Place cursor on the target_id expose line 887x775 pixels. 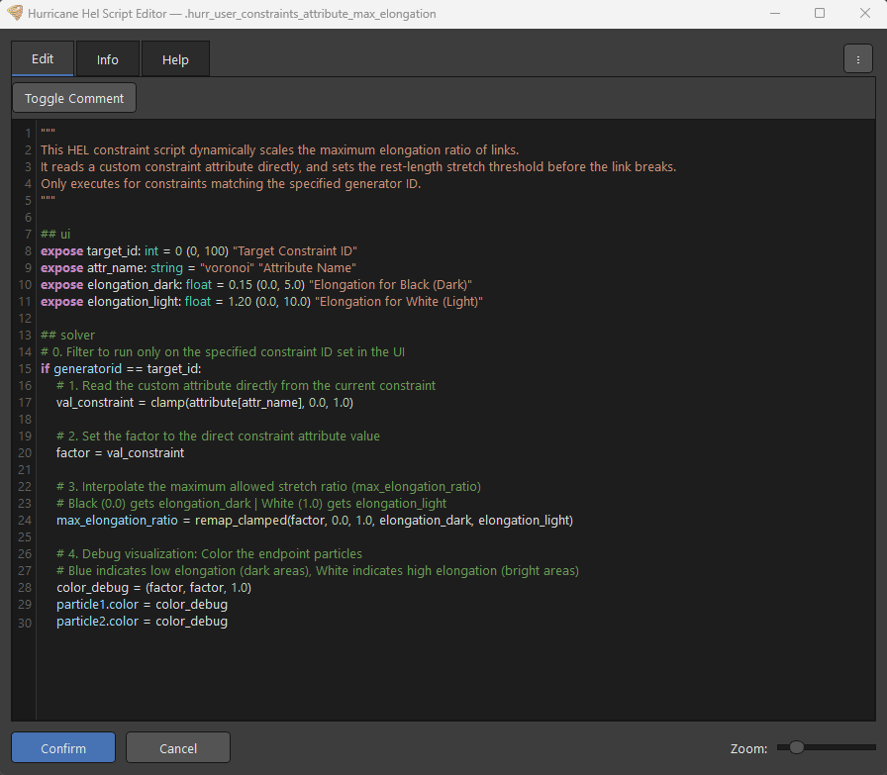point(199,250)
